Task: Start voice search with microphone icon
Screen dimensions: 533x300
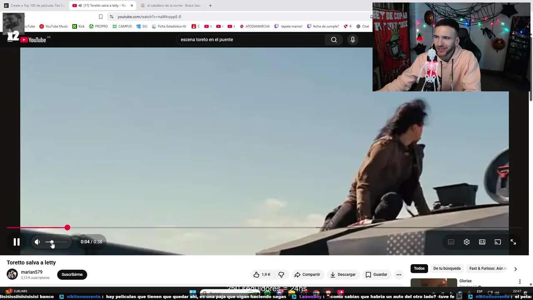Action: [353, 40]
